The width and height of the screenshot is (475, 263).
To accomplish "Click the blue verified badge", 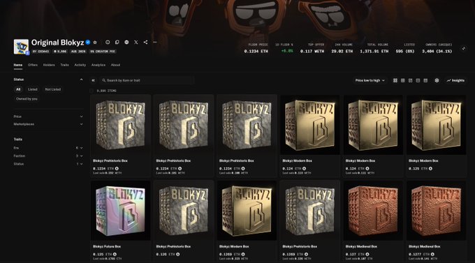I will click(88, 43).
